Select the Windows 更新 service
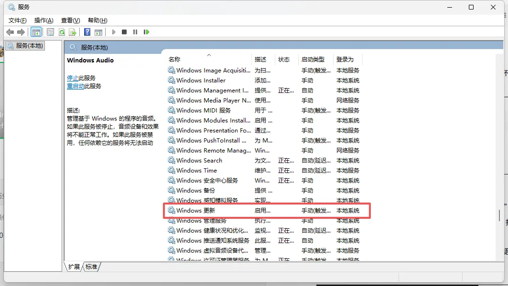The image size is (508, 286). click(264, 211)
